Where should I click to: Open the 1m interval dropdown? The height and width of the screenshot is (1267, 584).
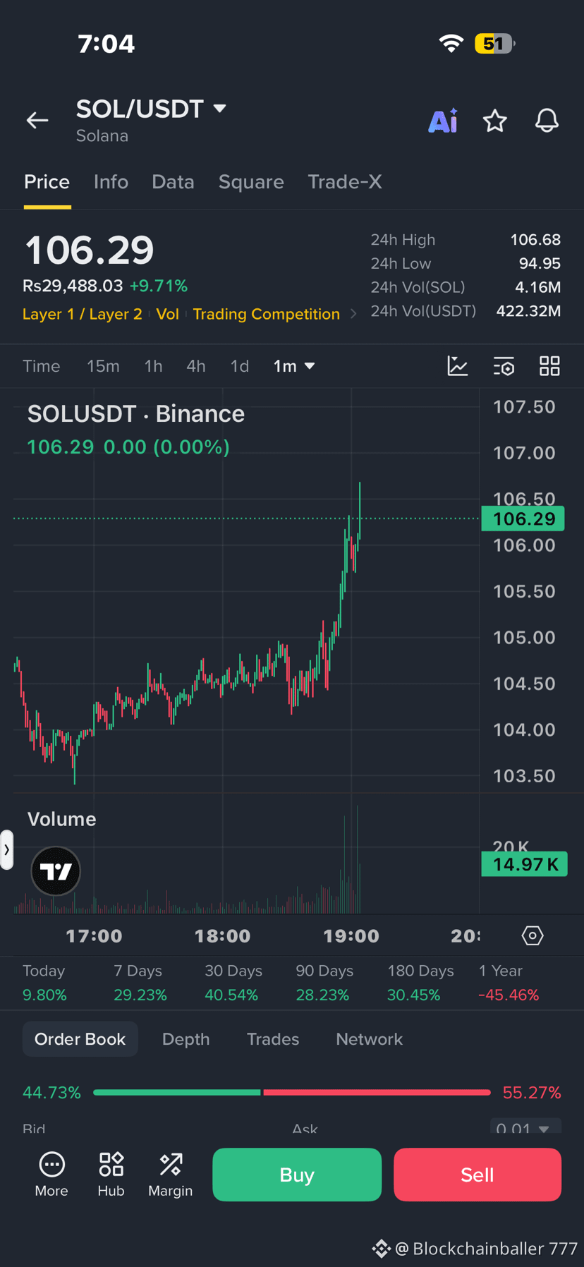tap(294, 366)
